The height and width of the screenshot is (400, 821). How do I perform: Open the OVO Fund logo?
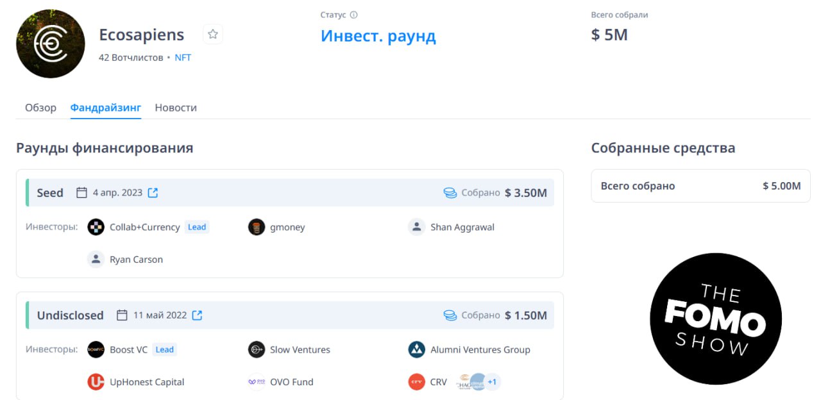[x=257, y=382]
